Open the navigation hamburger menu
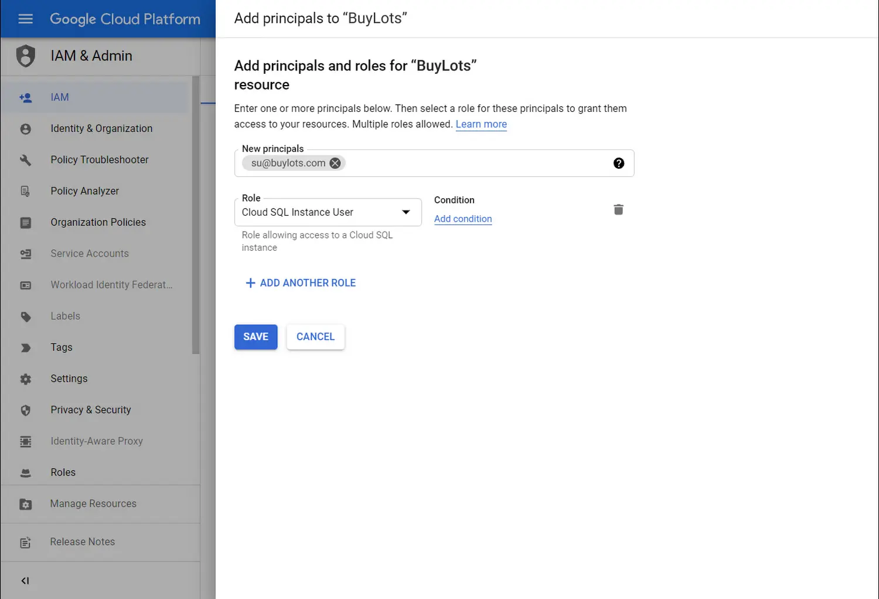The width and height of the screenshot is (879, 599). (x=25, y=18)
